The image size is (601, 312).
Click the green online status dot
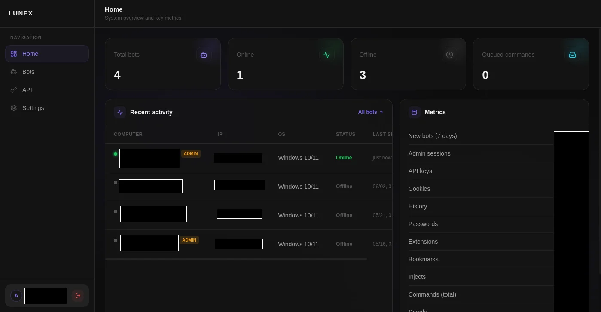[116, 154]
